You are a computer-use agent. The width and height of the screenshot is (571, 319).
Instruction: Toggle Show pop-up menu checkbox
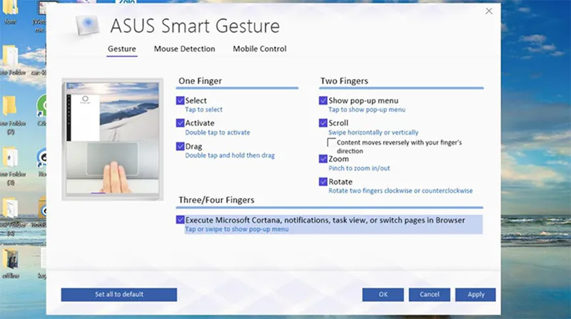pyautogui.click(x=323, y=100)
